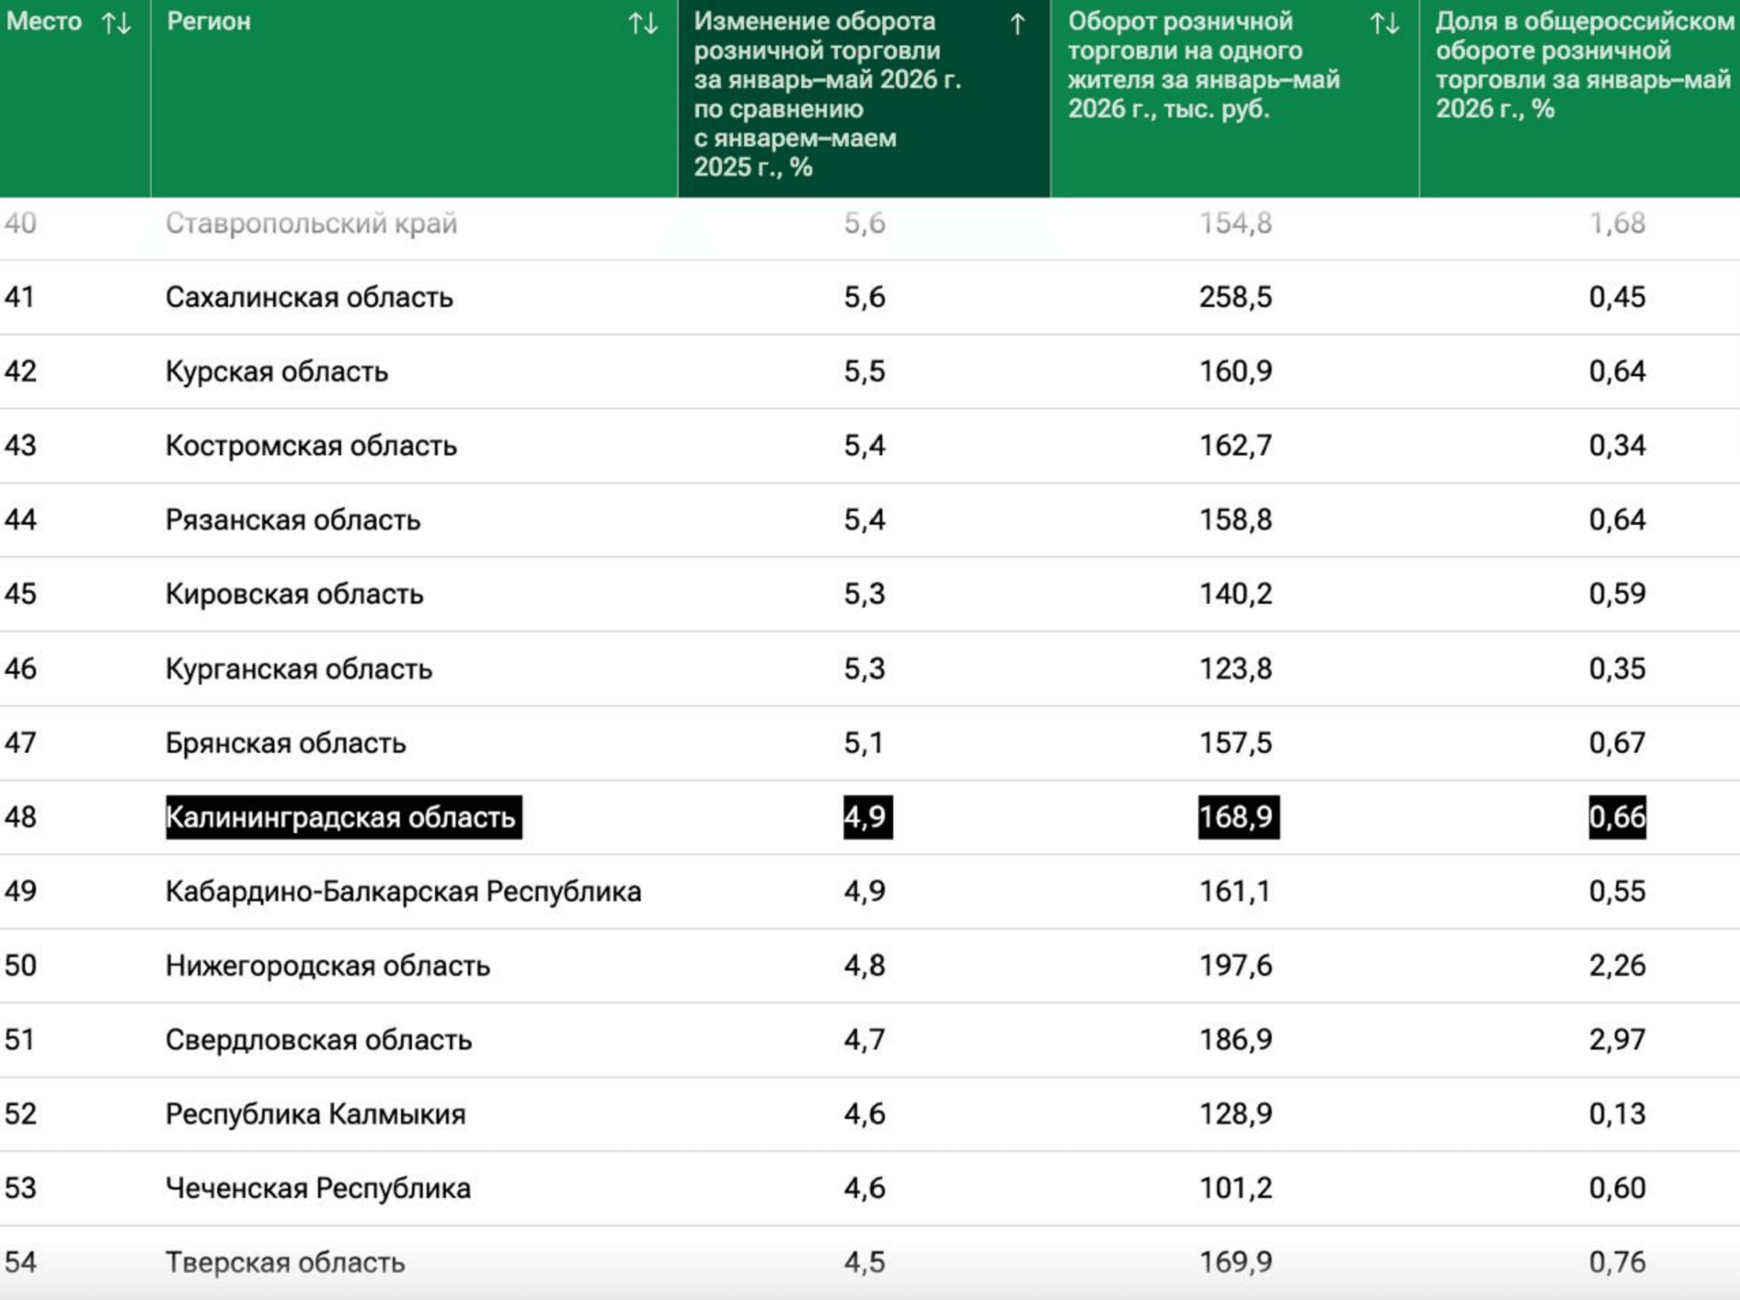Click Костромская область region name

(310, 446)
